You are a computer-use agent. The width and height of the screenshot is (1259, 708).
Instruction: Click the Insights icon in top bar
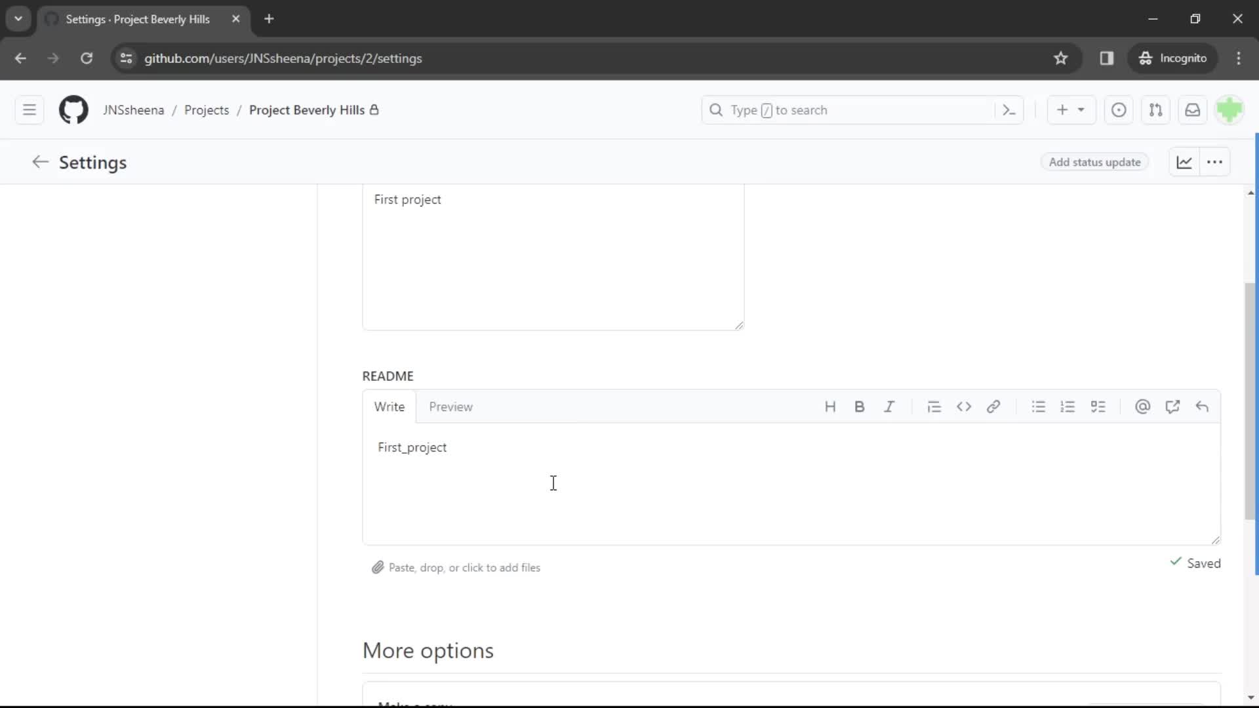1184,163
